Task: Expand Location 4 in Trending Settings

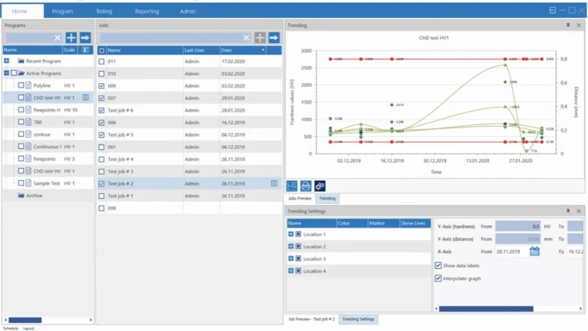Action: tap(291, 271)
